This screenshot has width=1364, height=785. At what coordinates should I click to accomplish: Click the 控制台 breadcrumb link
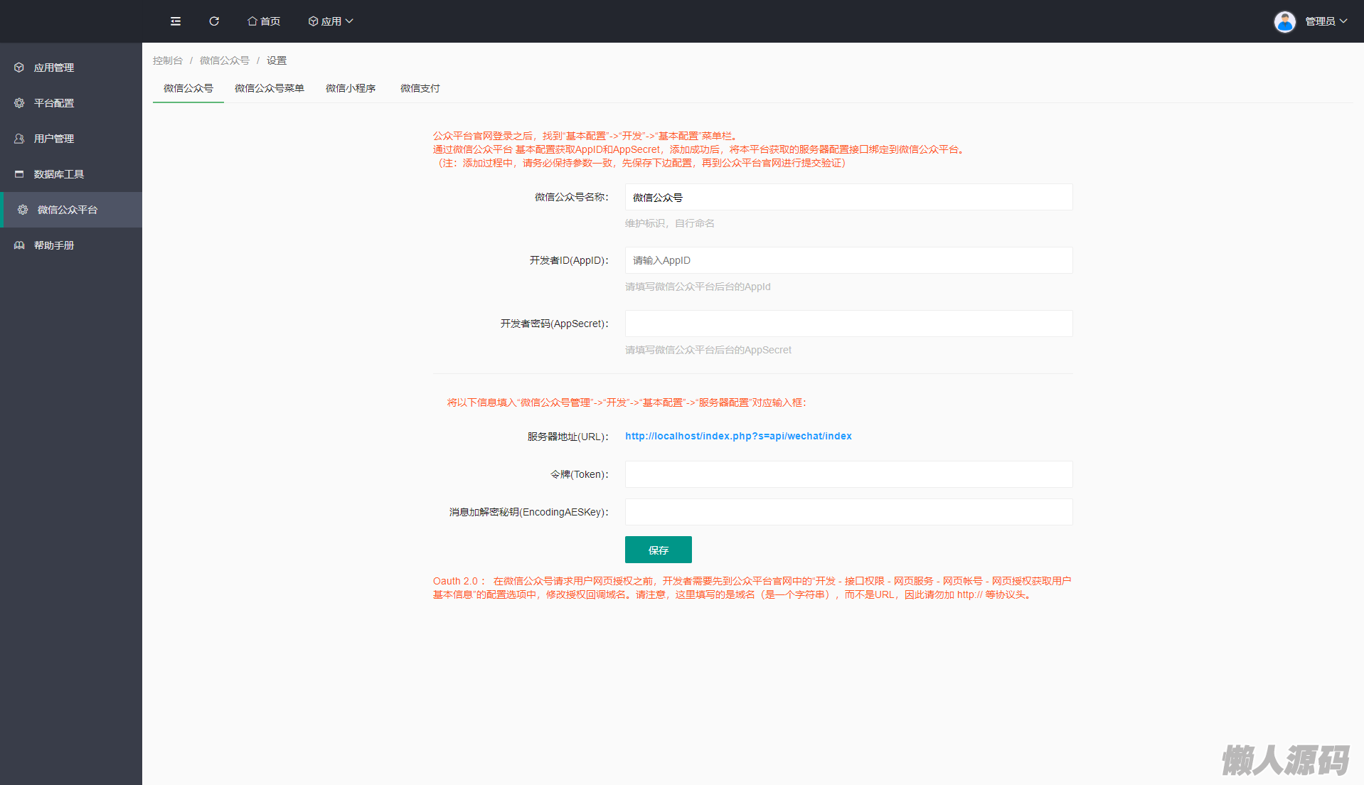point(168,60)
